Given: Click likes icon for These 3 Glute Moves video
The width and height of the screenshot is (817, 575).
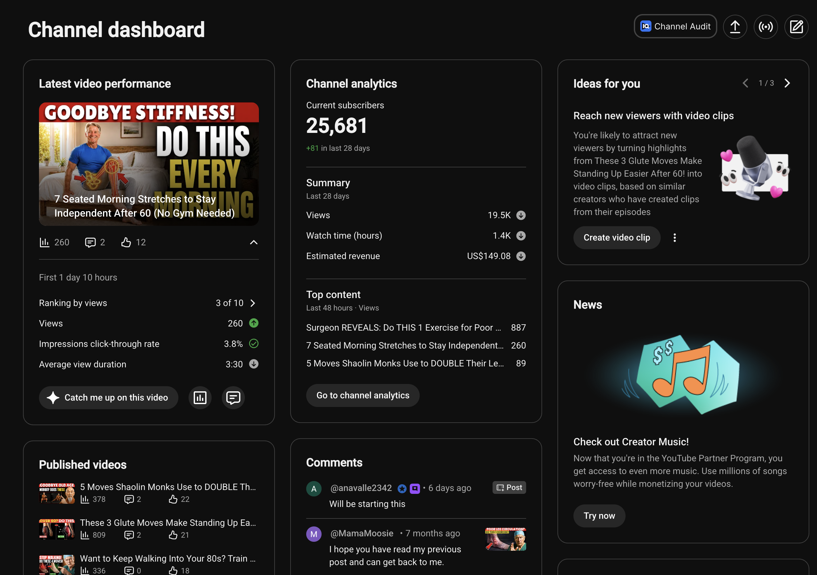Looking at the screenshot, I should (x=173, y=535).
